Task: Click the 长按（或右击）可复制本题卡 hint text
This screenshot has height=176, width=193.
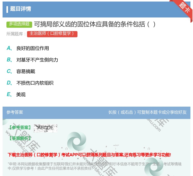Action: (147, 112)
